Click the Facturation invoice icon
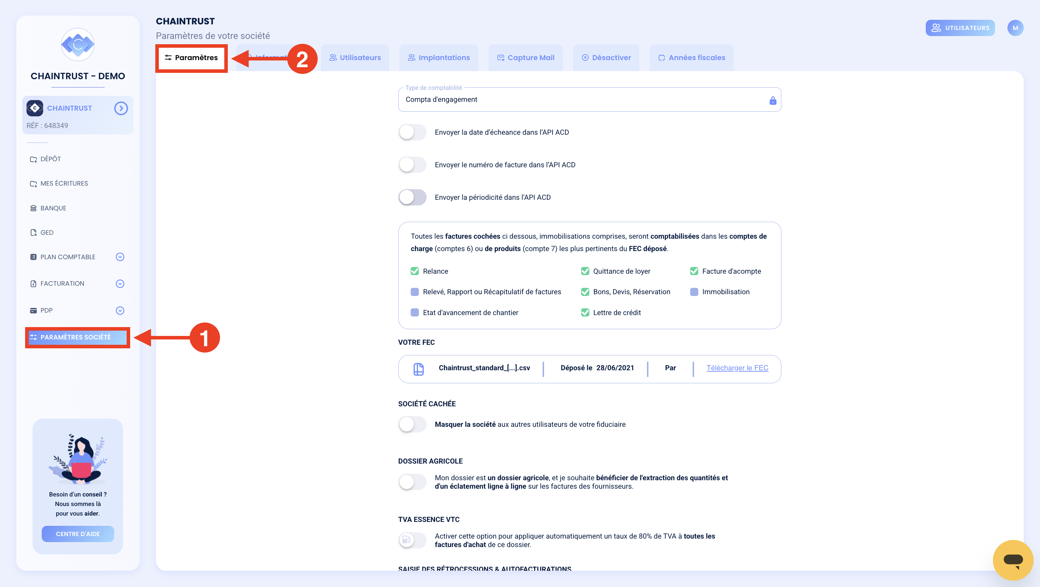 click(x=34, y=284)
